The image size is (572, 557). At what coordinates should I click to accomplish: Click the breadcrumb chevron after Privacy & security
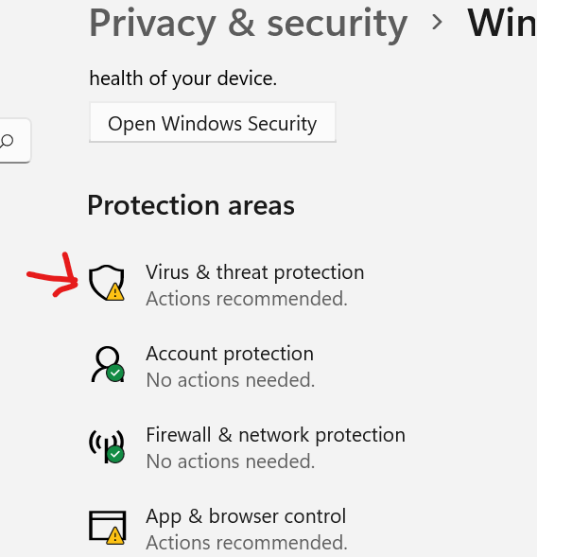(437, 23)
